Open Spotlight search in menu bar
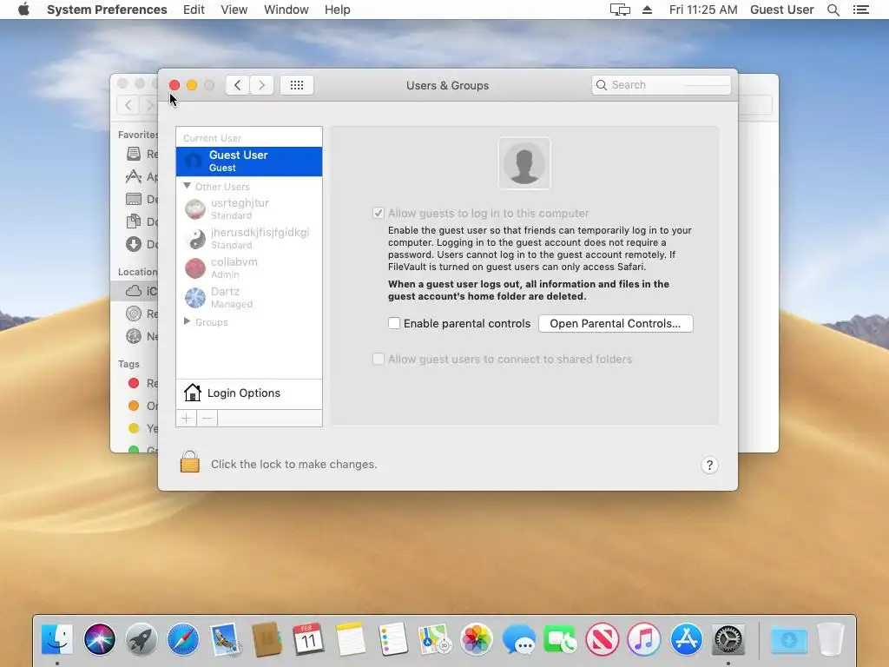 coord(833,10)
